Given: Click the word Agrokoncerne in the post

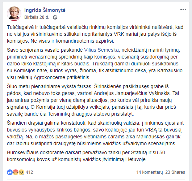Looking at the screenshot, I should [x=49, y=77].
